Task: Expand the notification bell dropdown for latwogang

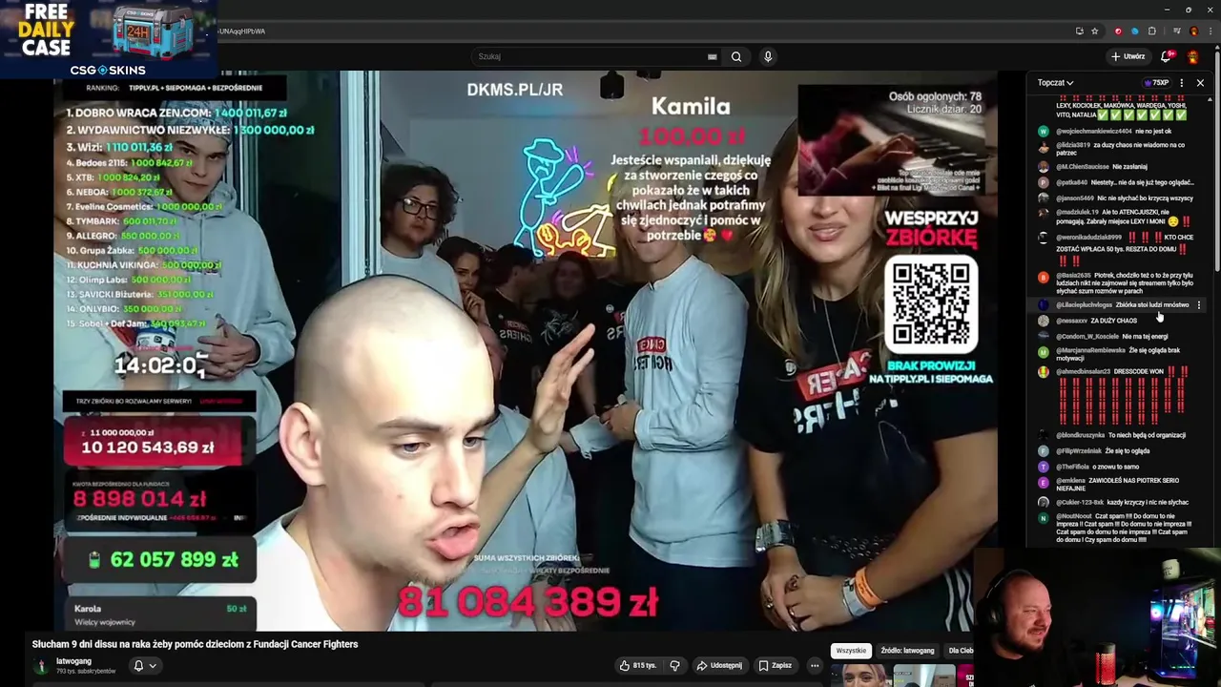Action: (144, 665)
